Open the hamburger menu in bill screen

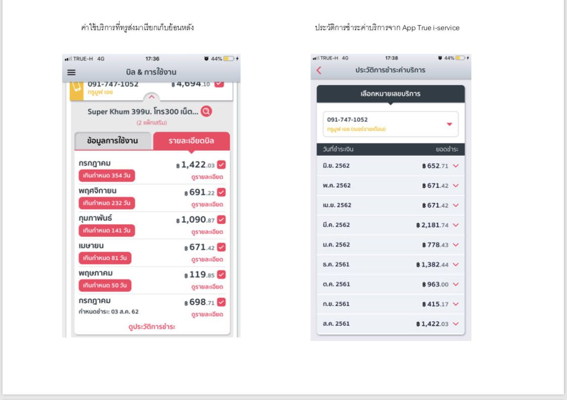72,72
